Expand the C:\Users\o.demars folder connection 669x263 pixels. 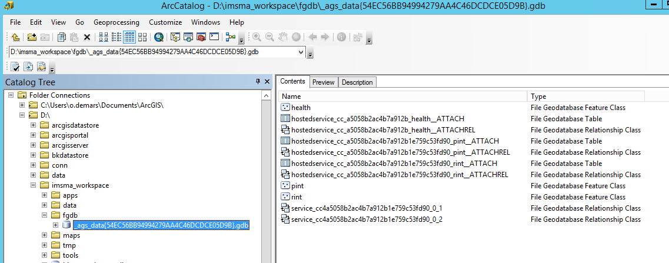22,105
